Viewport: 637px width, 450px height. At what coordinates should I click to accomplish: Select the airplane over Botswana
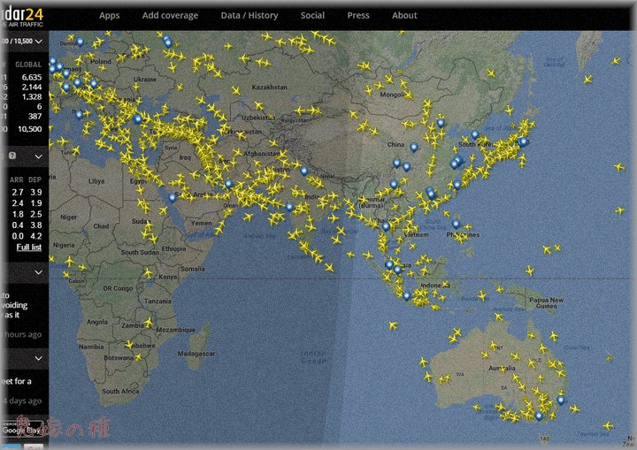point(137,356)
